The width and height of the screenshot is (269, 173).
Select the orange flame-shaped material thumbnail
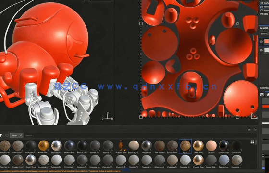pos(121,146)
